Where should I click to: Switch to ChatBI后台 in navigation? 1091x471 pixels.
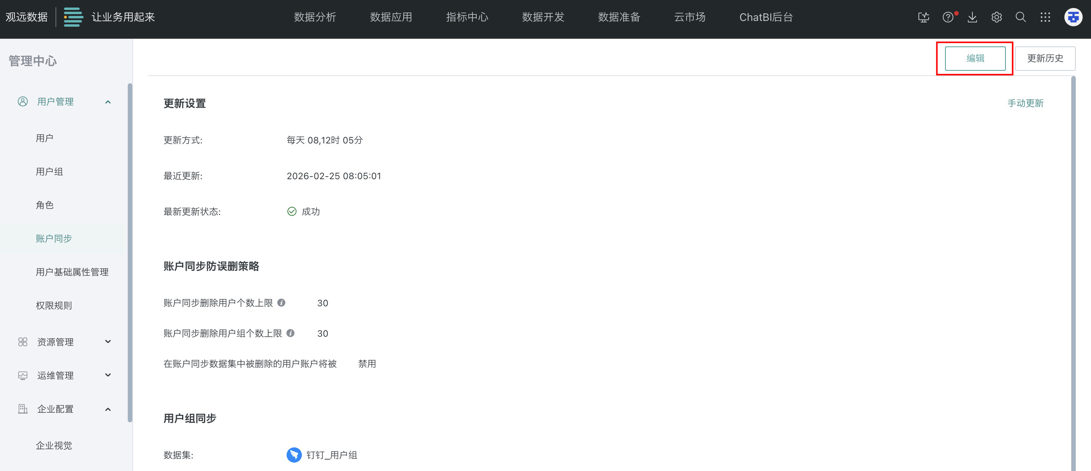[x=766, y=18]
